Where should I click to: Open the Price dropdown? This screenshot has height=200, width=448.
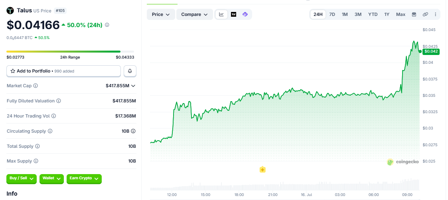(161, 14)
